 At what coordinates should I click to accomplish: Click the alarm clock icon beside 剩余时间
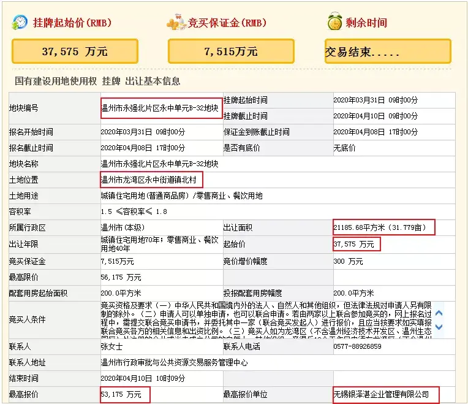click(334, 21)
